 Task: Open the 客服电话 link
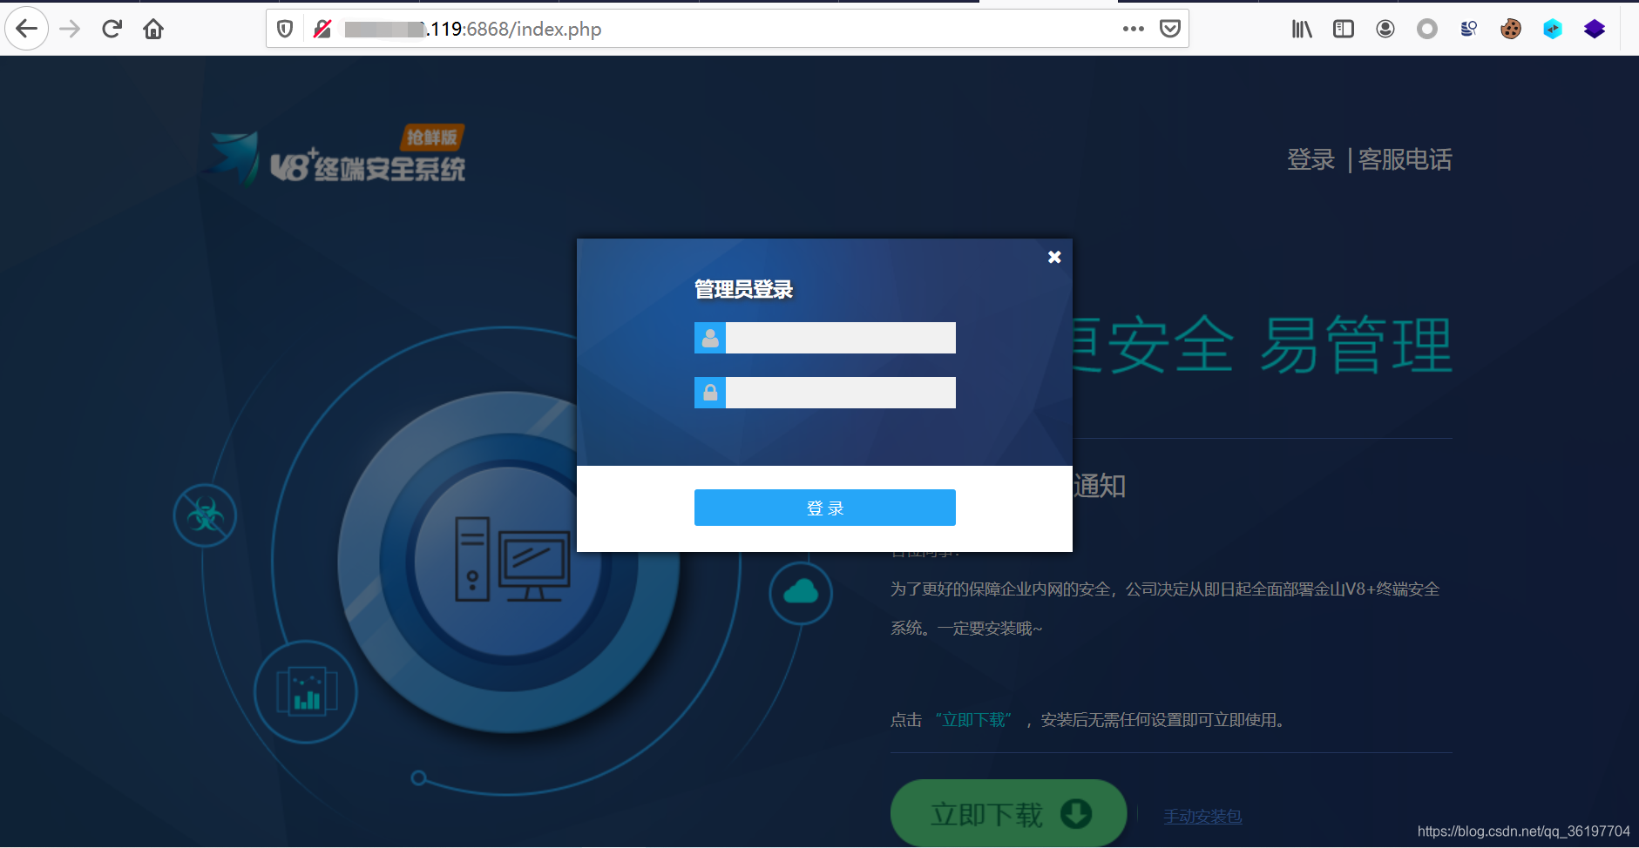tap(1405, 159)
